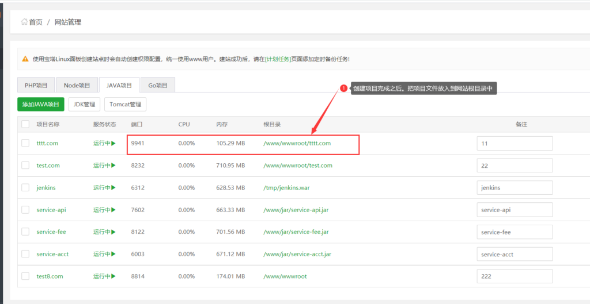
Task: Select the JAVA项目 tab
Action: tap(119, 85)
